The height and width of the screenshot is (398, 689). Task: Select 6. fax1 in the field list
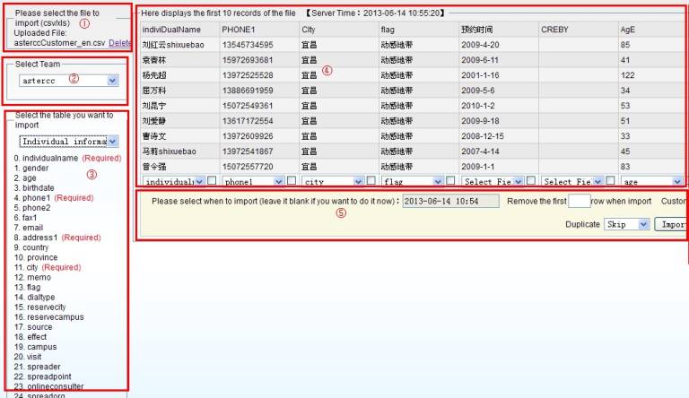pos(25,218)
